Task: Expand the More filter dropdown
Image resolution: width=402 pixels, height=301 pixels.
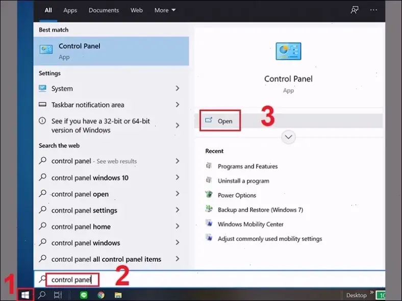Action: [x=165, y=10]
